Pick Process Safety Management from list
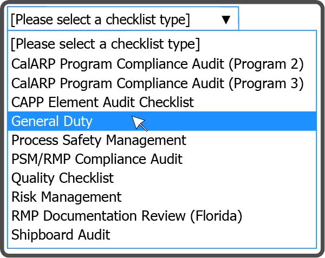Viewport: 325px width, 258px height. click(162, 140)
